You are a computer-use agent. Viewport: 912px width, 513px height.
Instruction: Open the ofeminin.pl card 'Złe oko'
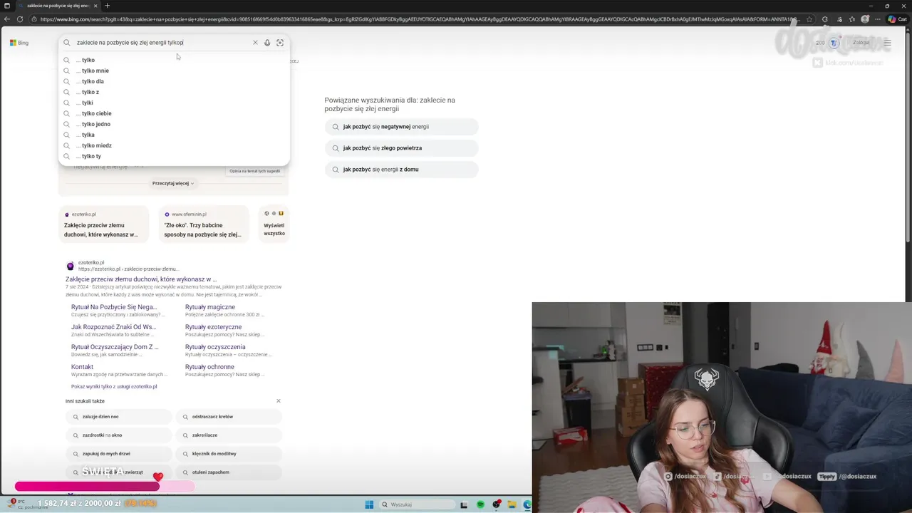point(204,224)
